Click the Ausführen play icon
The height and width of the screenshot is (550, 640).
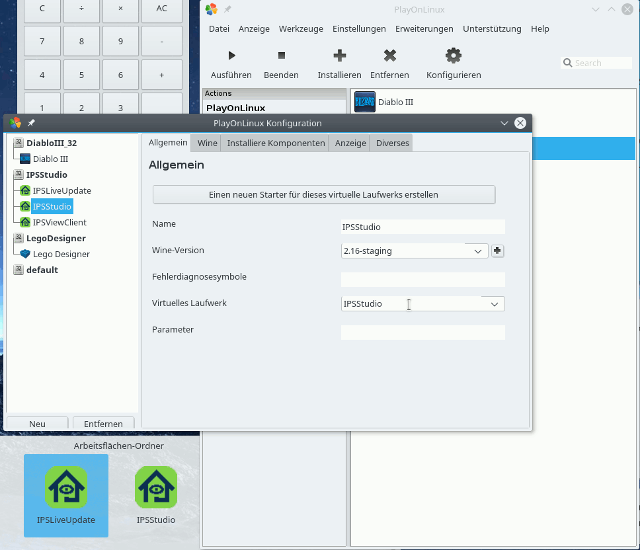point(232,56)
